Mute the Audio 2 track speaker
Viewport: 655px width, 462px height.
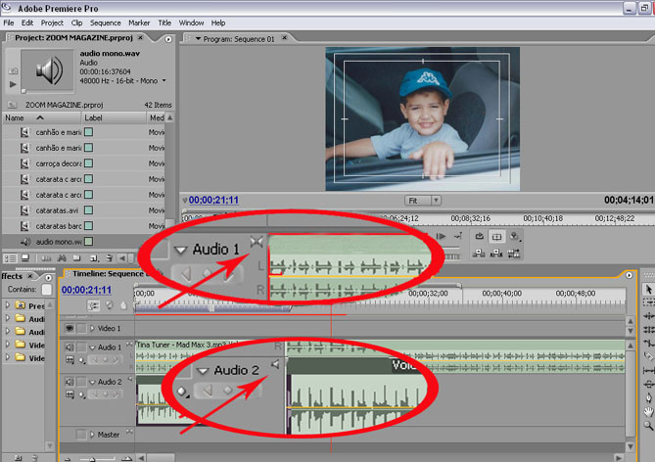(x=70, y=382)
